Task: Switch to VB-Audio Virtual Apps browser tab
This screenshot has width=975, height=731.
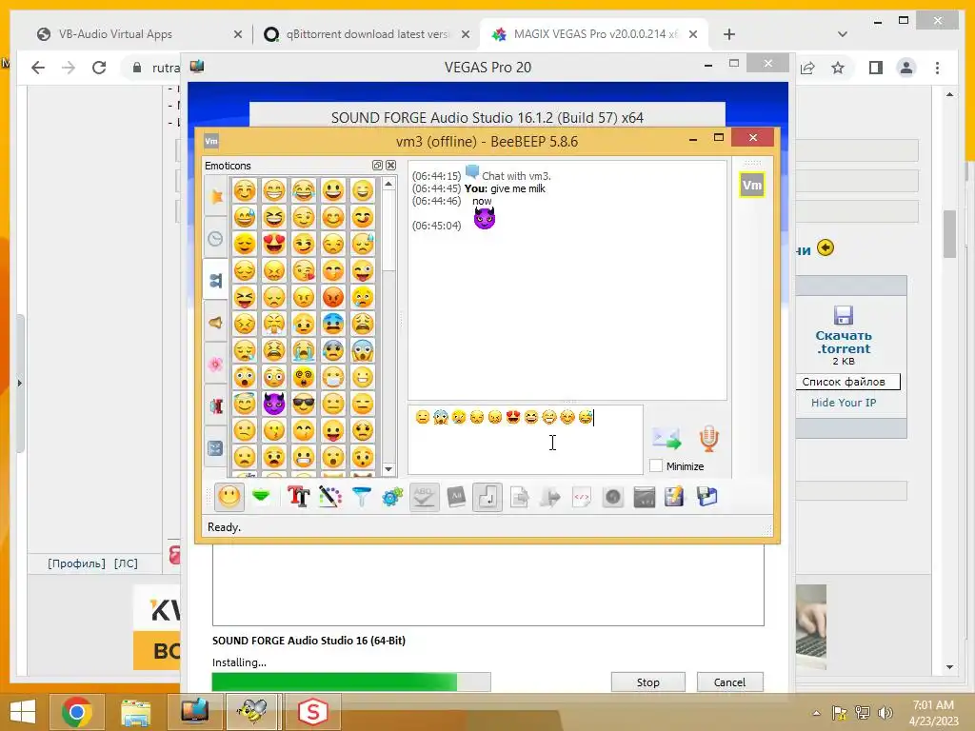Action: coord(138,34)
